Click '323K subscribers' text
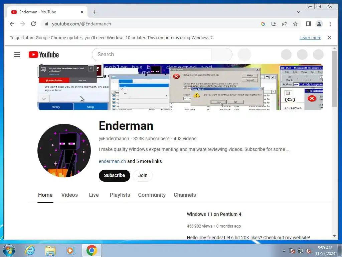The image size is (342, 257). click(151, 139)
